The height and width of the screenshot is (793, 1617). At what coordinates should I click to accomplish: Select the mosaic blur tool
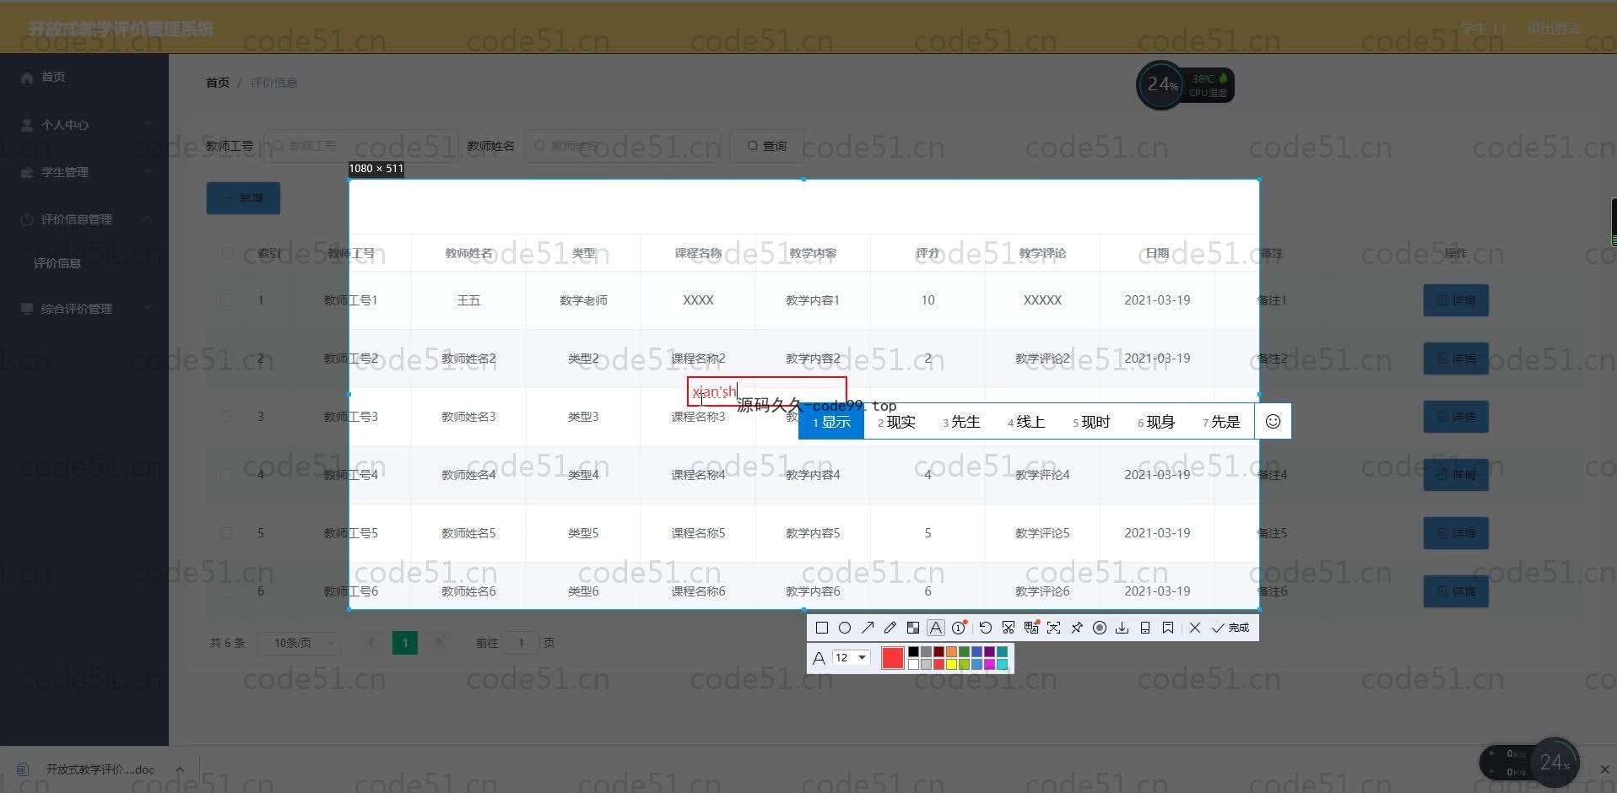[912, 628]
